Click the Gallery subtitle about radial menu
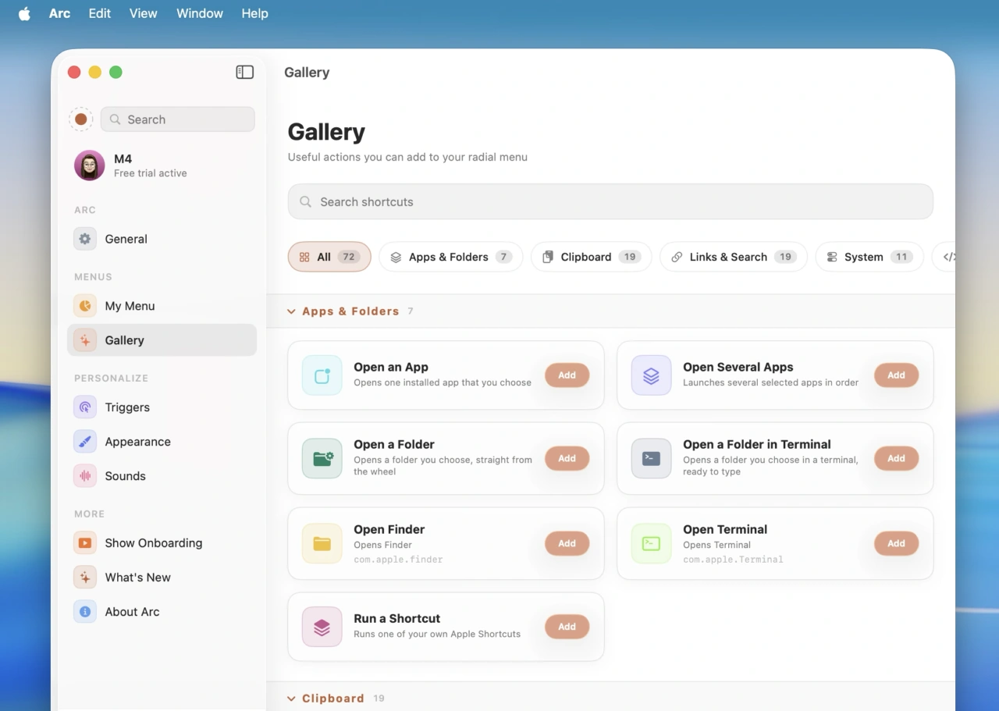Image resolution: width=999 pixels, height=711 pixels. (x=407, y=157)
